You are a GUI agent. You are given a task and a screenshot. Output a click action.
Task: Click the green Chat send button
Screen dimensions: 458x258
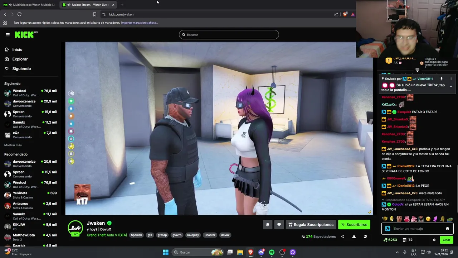pos(447,240)
